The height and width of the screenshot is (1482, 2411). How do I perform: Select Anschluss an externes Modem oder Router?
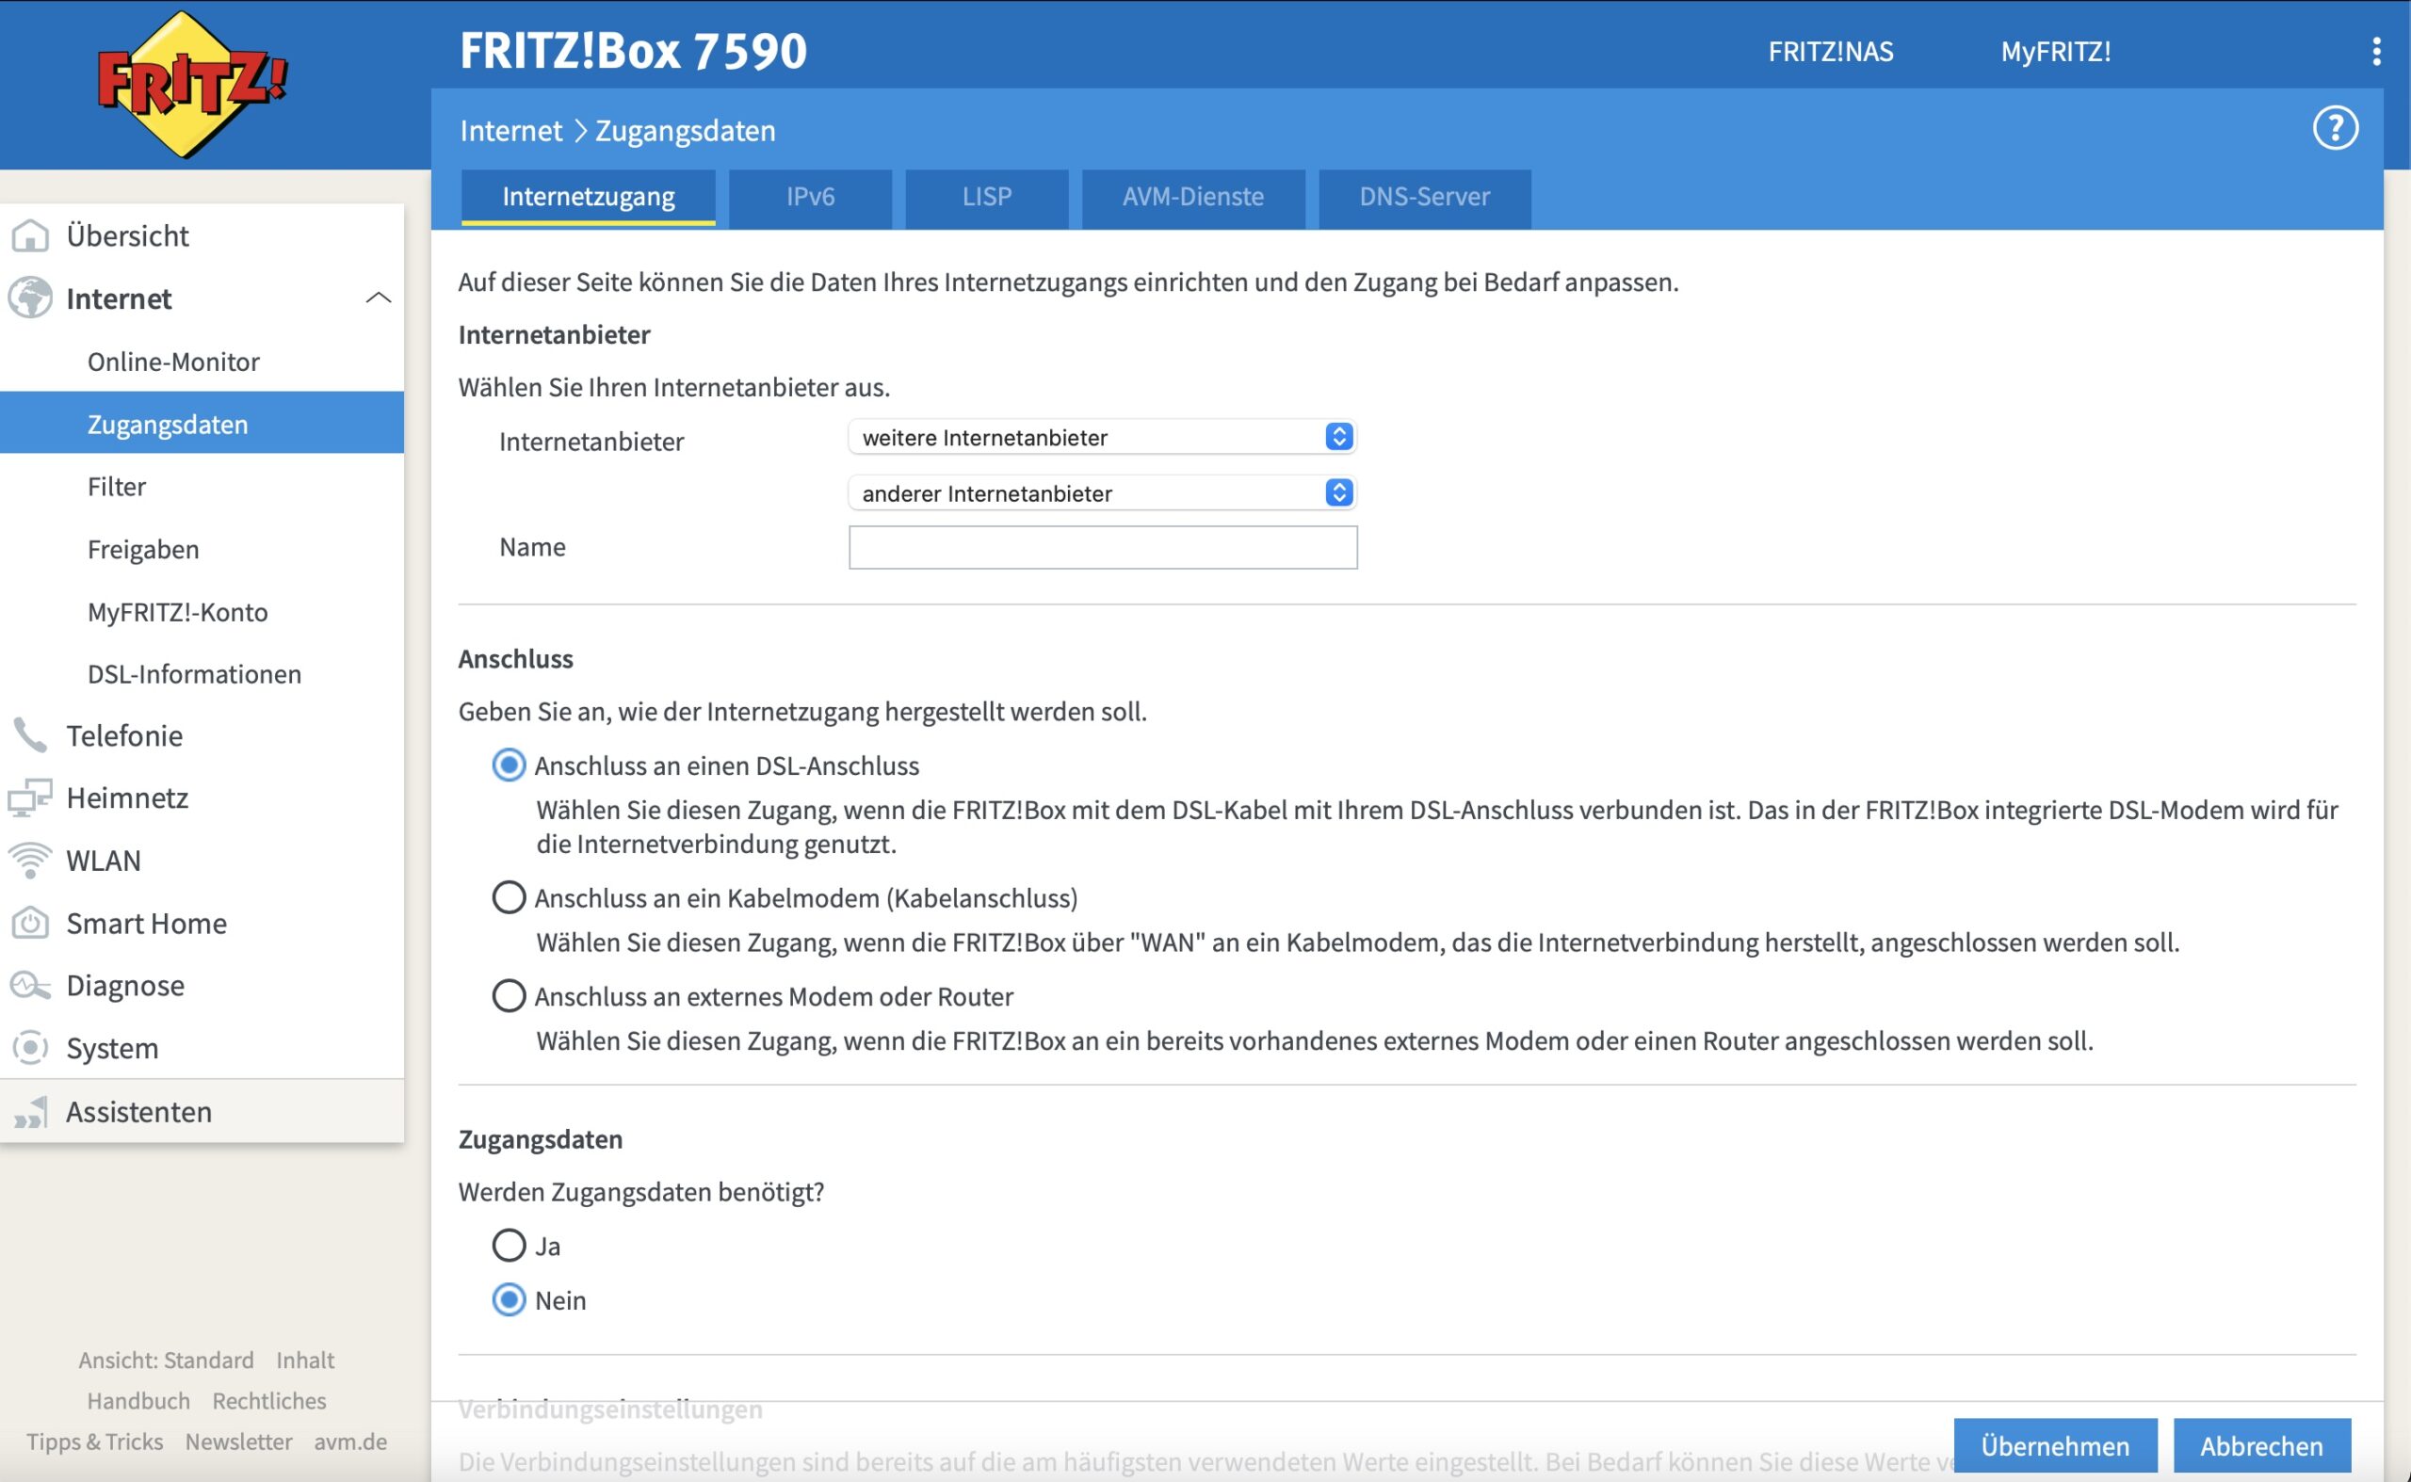(508, 996)
